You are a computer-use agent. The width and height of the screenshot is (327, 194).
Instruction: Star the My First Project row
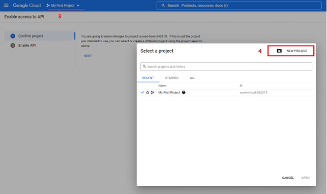[x=147, y=92]
